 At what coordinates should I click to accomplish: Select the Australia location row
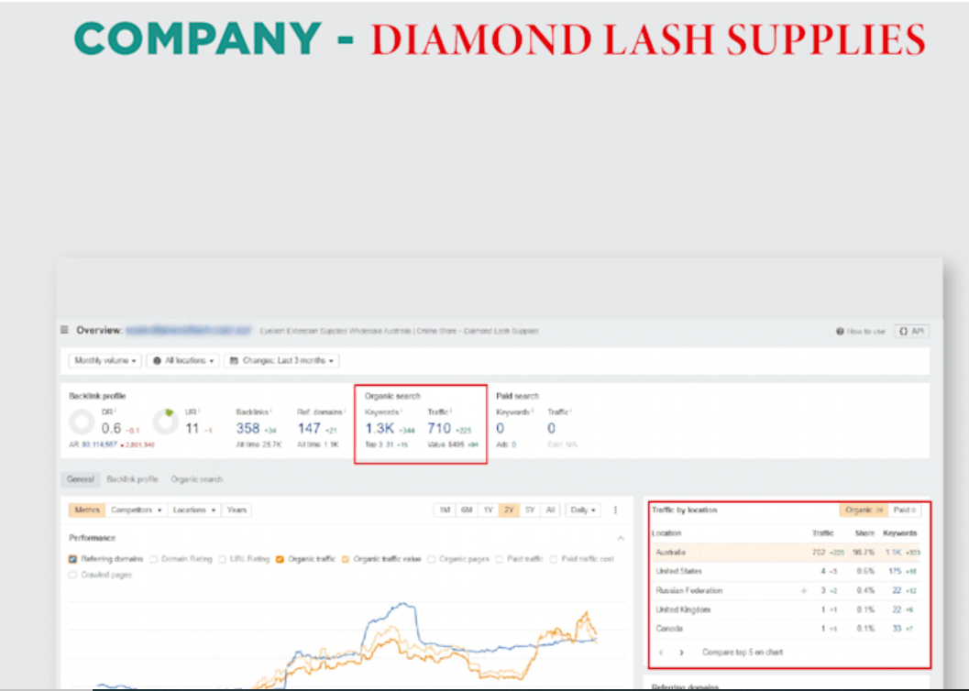[787, 553]
